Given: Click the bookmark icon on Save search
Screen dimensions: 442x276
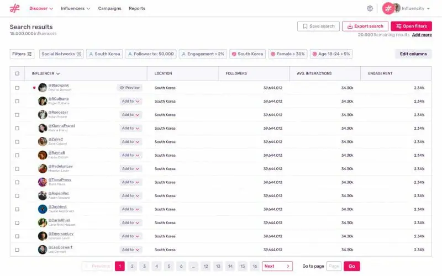Looking at the screenshot, I should (305, 26).
